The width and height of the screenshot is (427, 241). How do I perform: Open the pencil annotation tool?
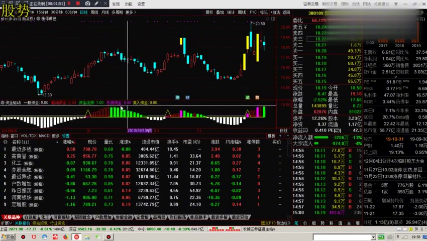pos(96,4)
